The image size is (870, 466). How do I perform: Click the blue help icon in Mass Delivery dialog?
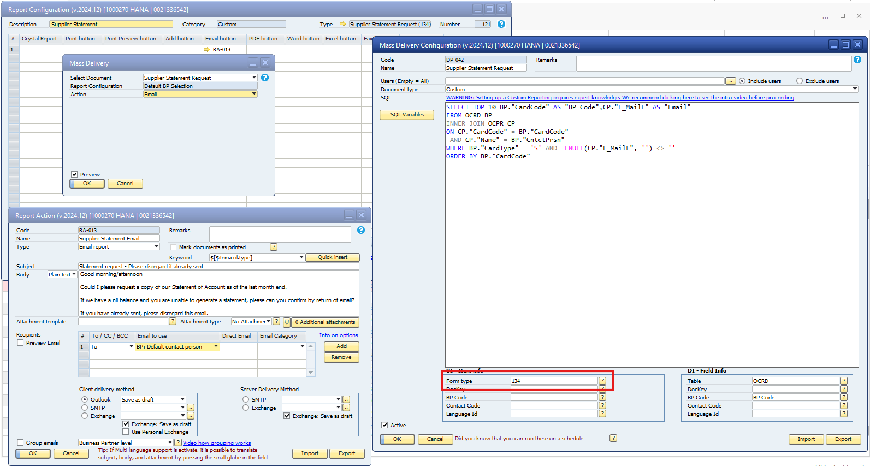coord(265,78)
